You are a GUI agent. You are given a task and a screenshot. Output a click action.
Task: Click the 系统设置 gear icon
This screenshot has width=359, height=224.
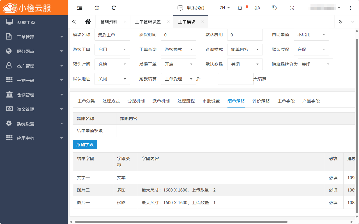pos(9,123)
